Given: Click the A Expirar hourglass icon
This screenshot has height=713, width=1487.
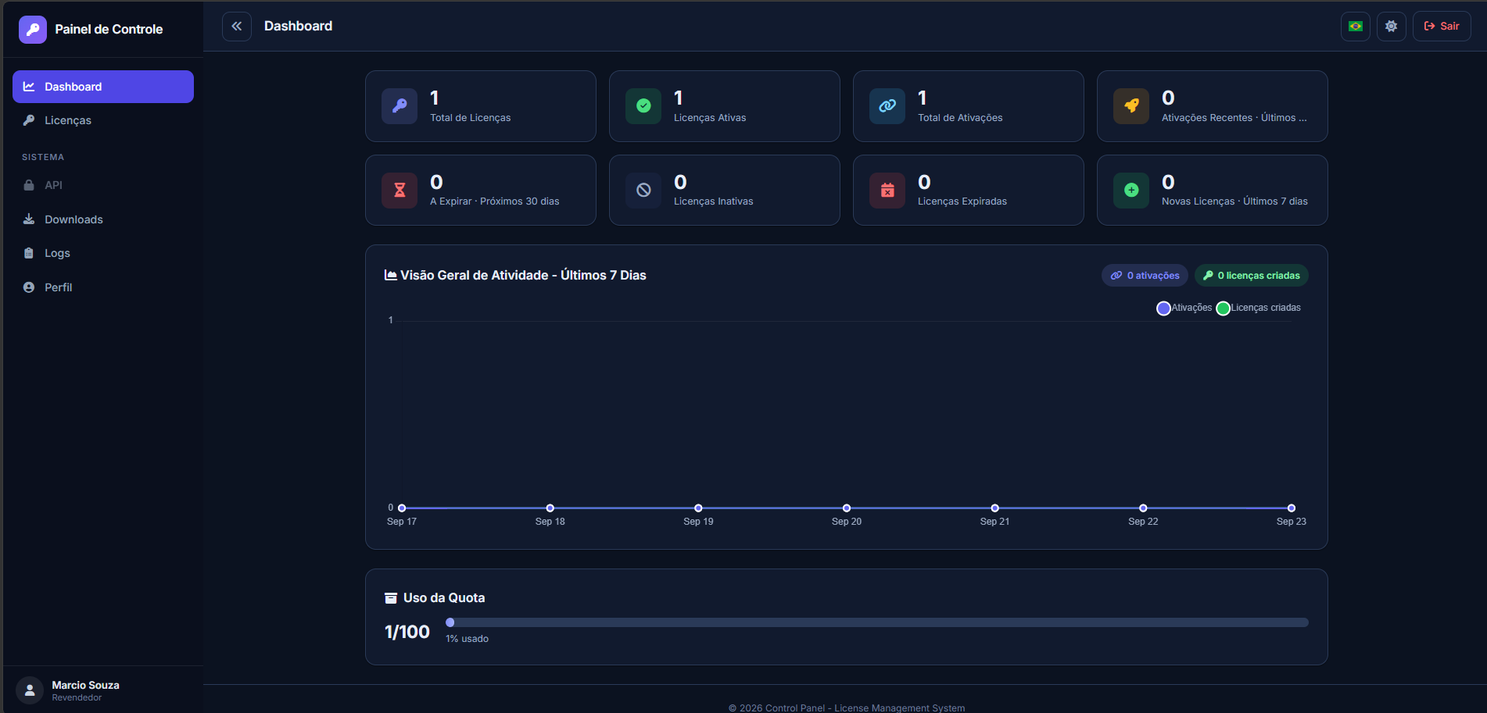Looking at the screenshot, I should click(400, 190).
